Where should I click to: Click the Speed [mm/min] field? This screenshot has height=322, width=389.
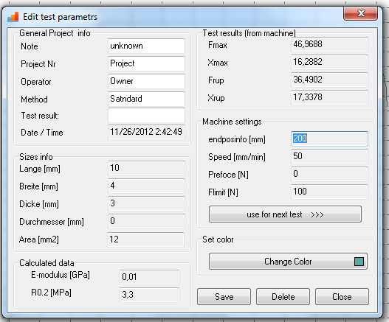click(x=329, y=156)
